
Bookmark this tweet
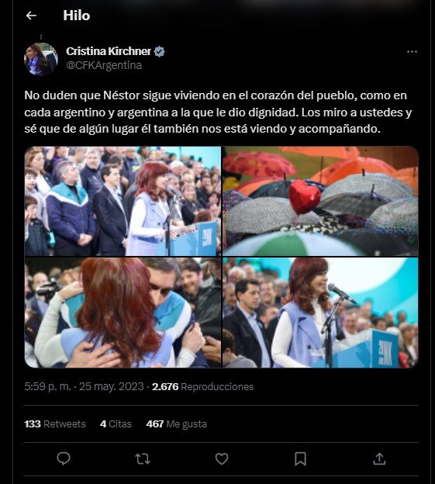coord(300,458)
